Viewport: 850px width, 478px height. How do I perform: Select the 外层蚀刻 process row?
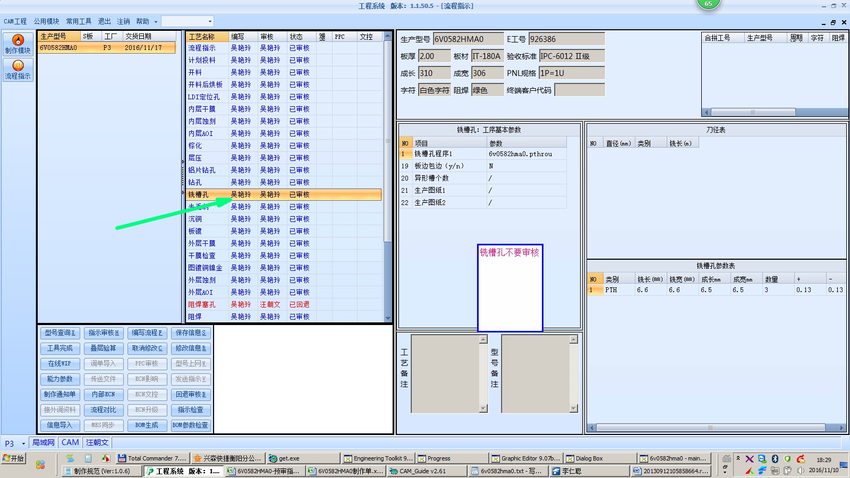[x=284, y=280]
